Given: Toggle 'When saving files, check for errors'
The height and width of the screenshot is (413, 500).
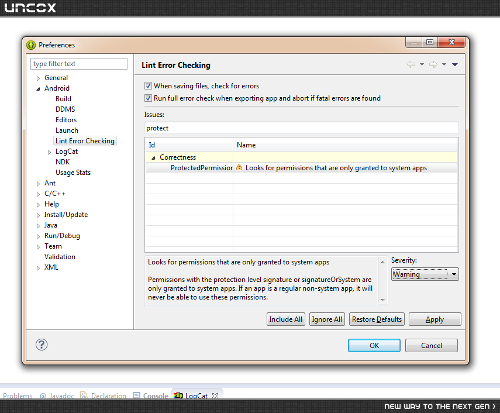Looking at the screenshot, I should (148, 86).
